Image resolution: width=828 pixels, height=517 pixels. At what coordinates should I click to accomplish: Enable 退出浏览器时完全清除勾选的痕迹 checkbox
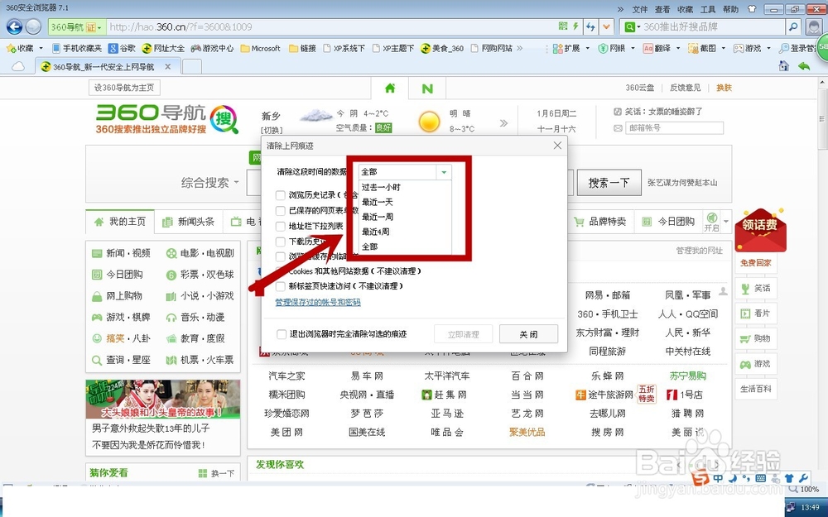[x=281, y=334]
